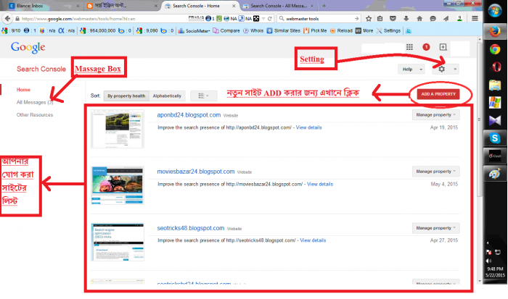Sort properties Alphabetically

pyautogui.click(x=167, y=96)
